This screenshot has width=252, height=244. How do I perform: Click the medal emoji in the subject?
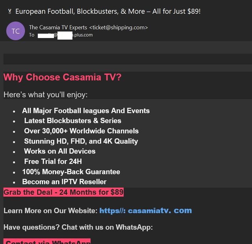coord(9,11)
